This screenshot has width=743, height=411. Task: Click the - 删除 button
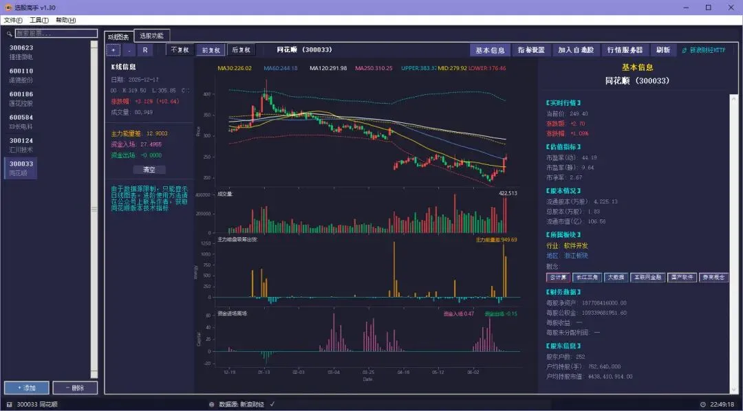pyautogui.click(x=75, y=388)
